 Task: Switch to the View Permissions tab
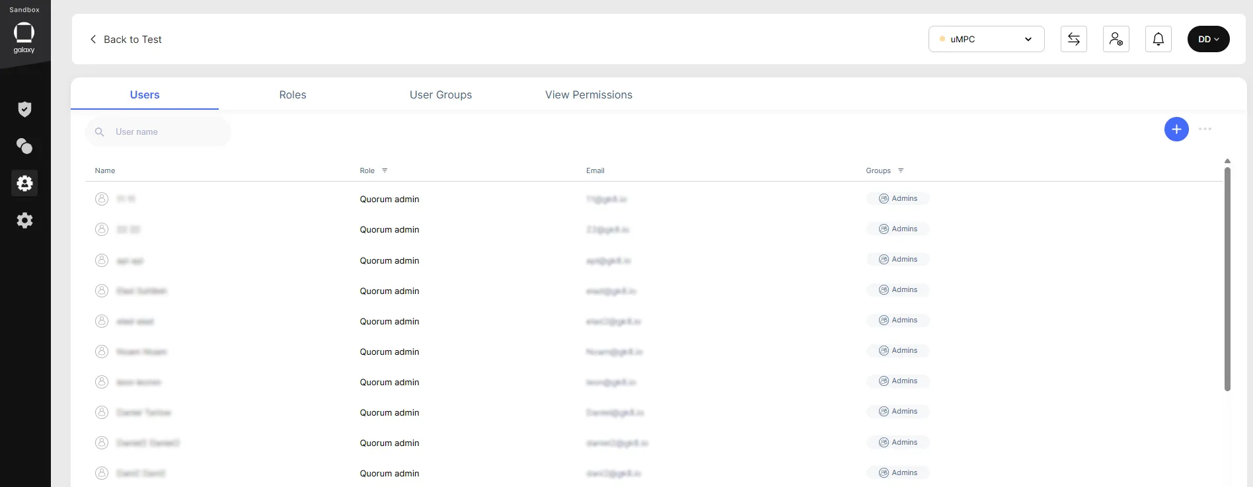[x=589, y=94]
